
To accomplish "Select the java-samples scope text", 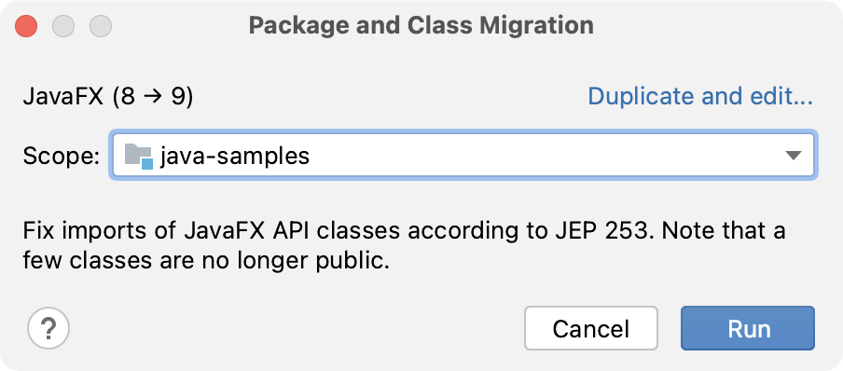I will pos(235,156).
